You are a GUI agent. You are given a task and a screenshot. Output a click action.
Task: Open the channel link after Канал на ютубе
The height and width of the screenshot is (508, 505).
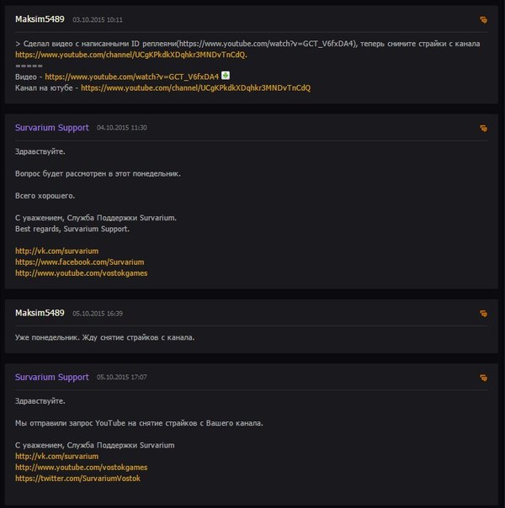[x=195, y=87]
